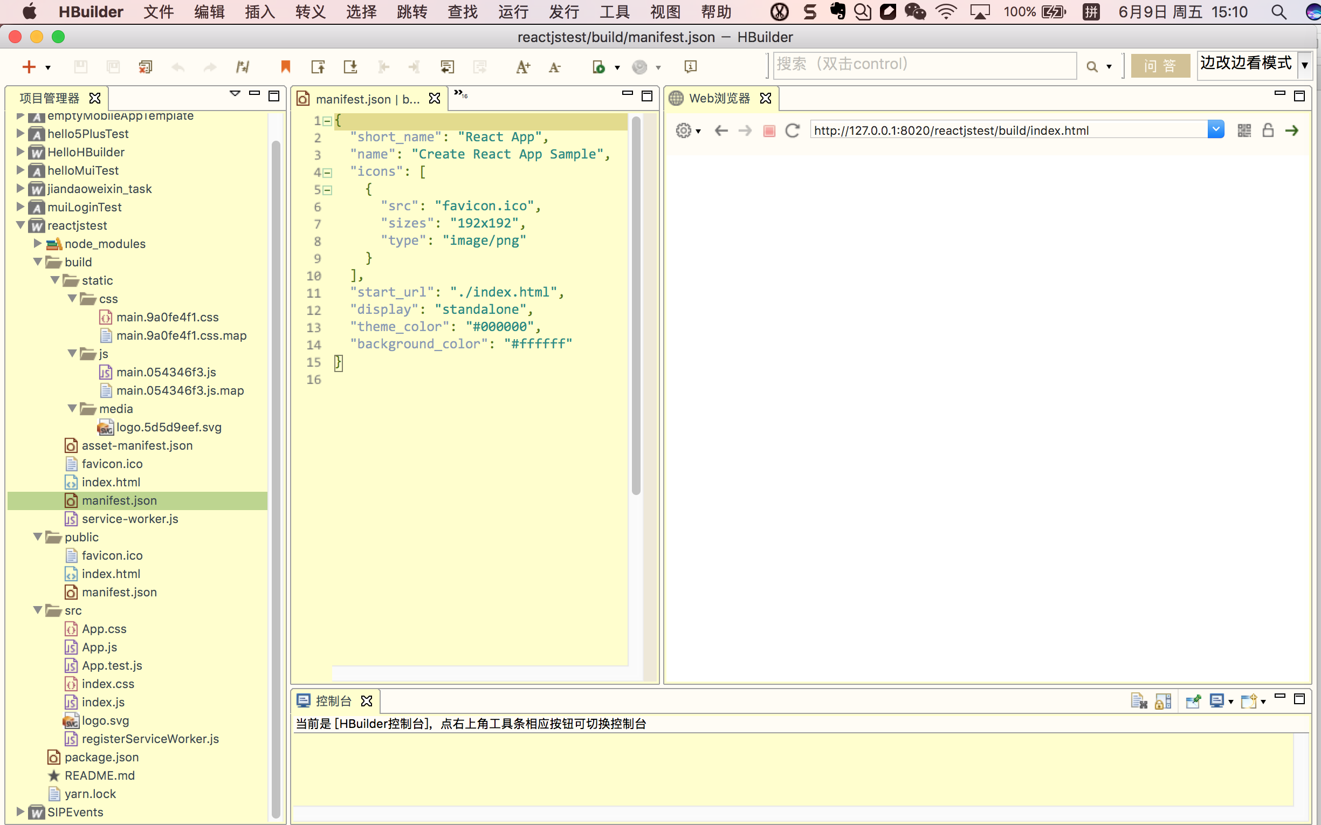
Task: Click the QR code icon in browser
Action: pos(1244,130)
